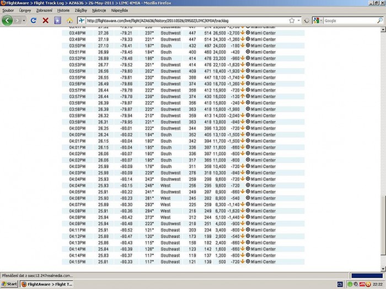Stop loading with the red X icon
This screenshot has width=386, height=289.
click(46, 20)
